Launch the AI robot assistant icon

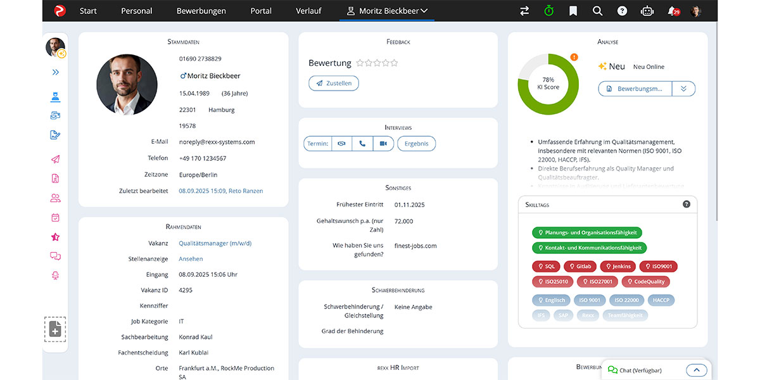(x=647, y=11)
